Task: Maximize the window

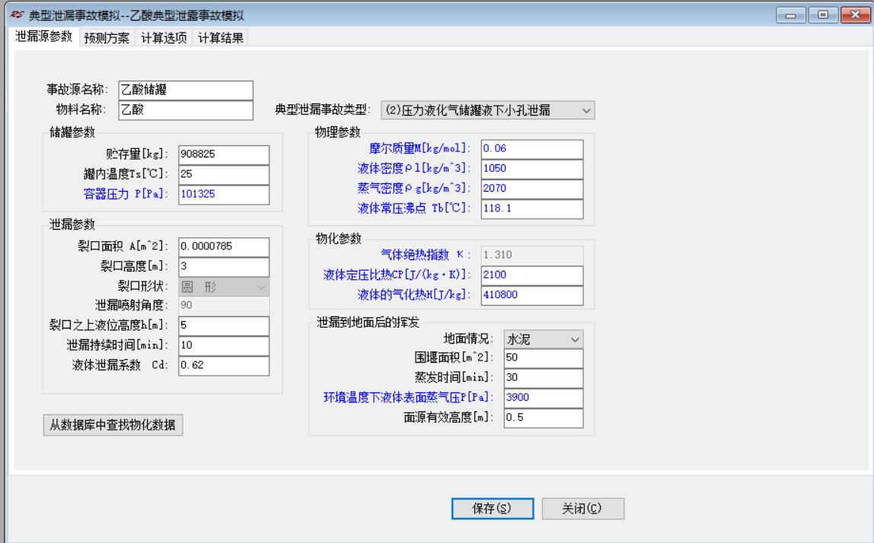Action: click(823, 15)
